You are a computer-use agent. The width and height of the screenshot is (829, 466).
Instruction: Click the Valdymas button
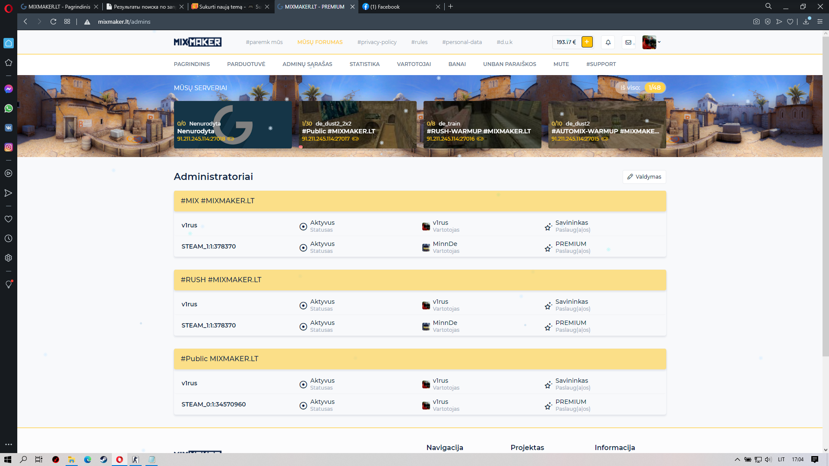(x=644, y=177)
